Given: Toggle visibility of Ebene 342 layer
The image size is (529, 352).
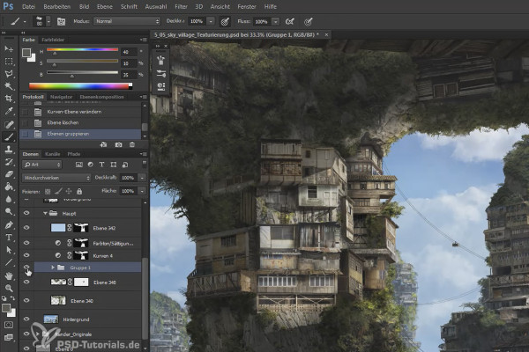Looking at the screenshot, I should pyautogui.click(x=26, y=228).
